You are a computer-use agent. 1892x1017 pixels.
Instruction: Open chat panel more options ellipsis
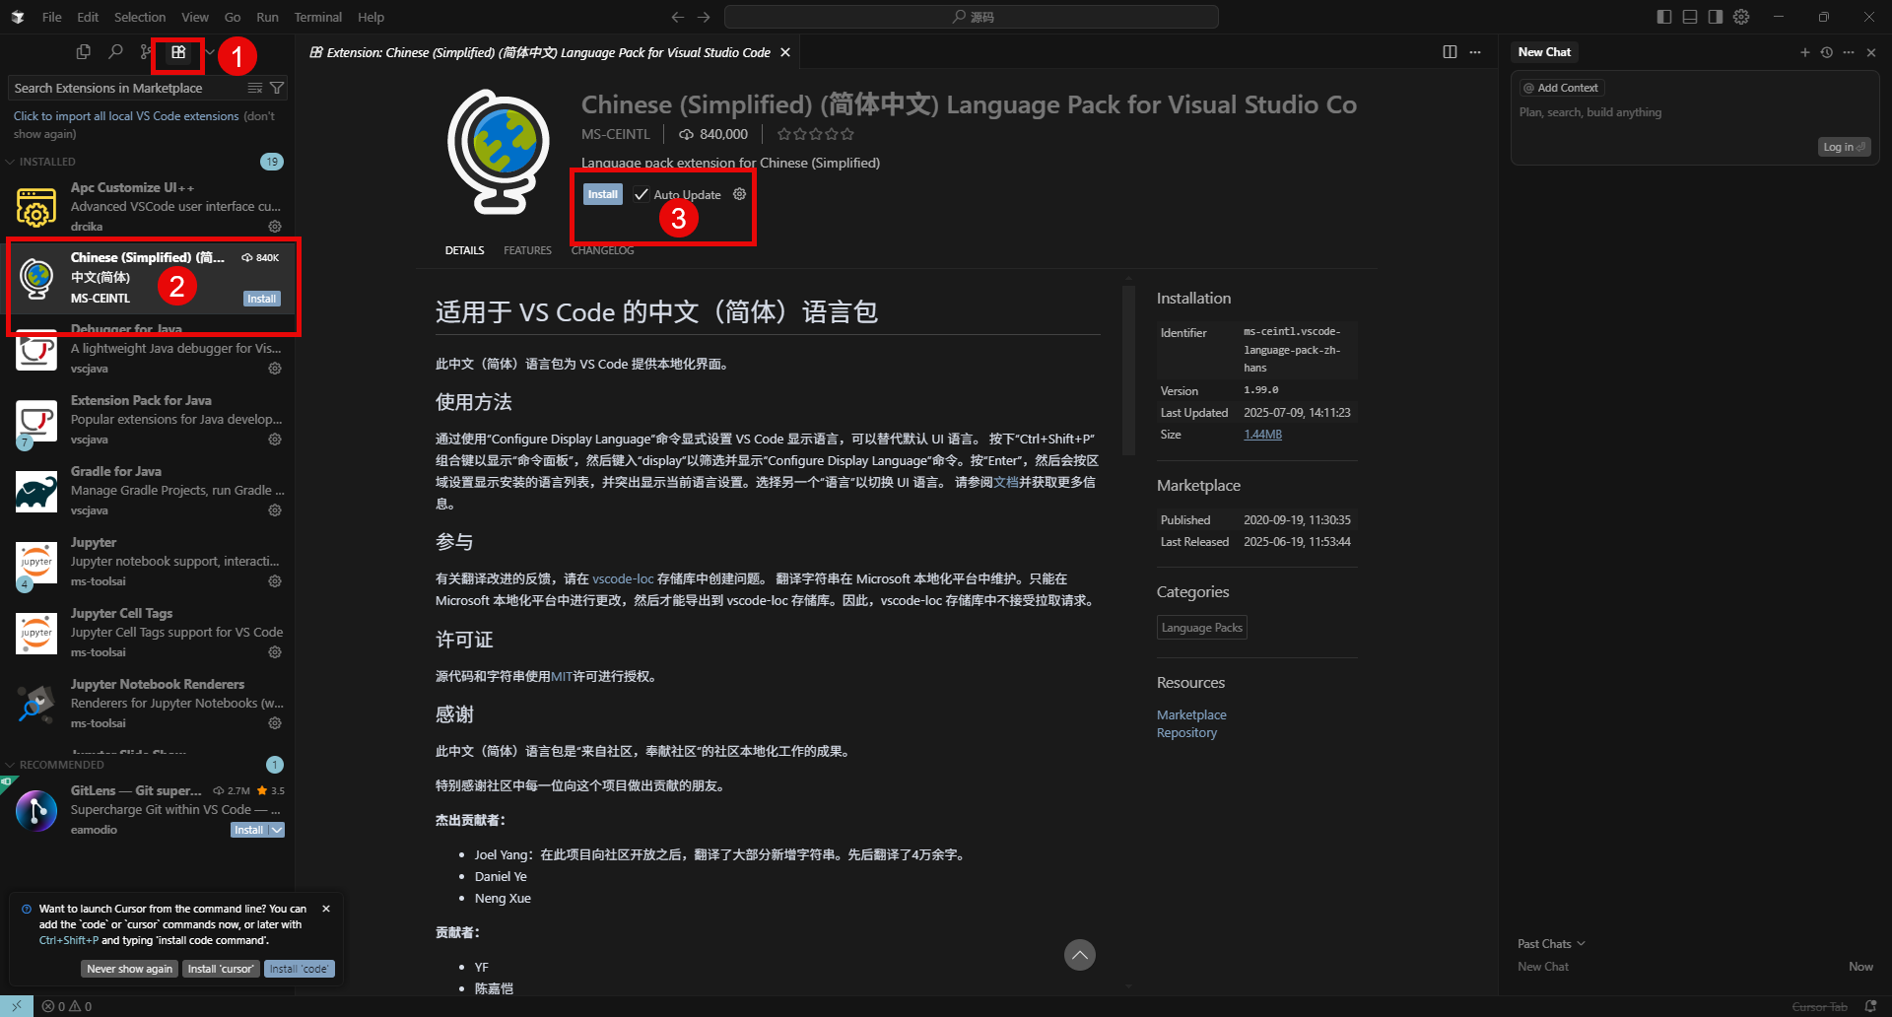click(x=1849, y=52)
